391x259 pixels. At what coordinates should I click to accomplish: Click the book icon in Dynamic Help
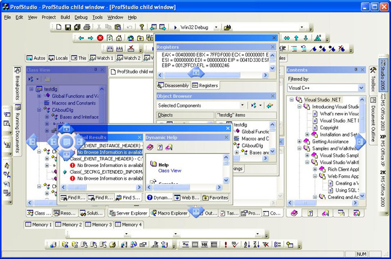point(150,147)
